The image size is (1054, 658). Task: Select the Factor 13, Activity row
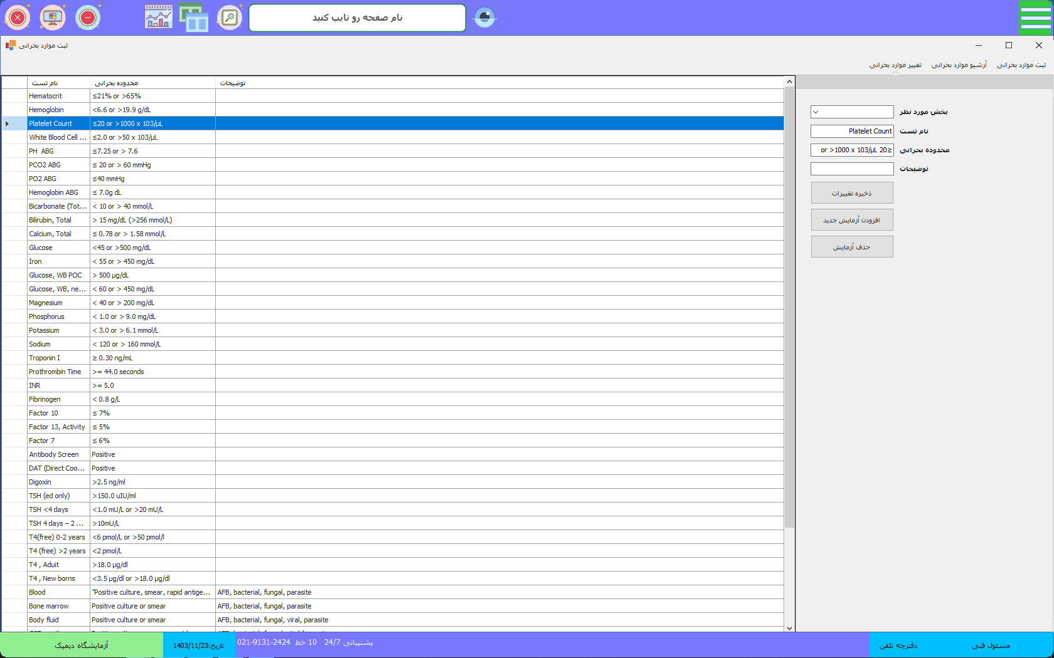[x=393, y=427]
